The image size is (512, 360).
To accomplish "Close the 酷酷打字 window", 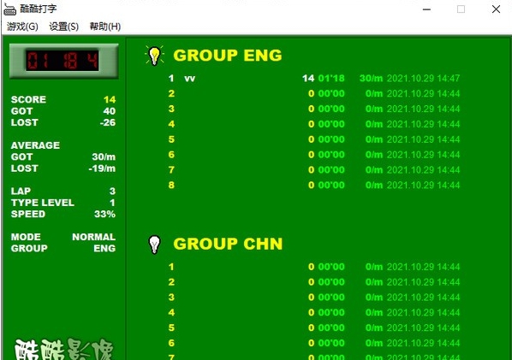I will [496, 9].
